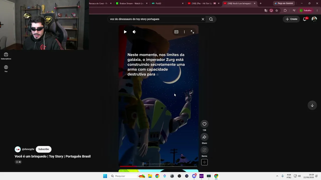The height and width of the screenshot is (180, 321).
Task: Open the video's three-dot more options menu
Action: (184, 32)
